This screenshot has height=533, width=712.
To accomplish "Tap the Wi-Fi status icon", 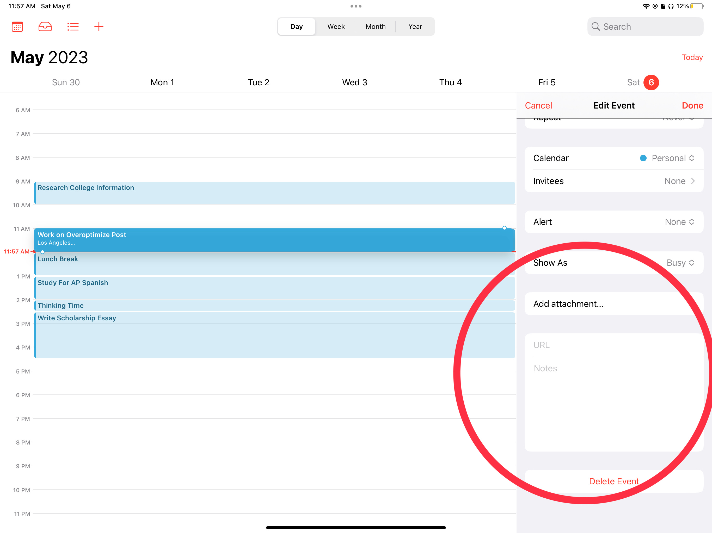I will pyautogui.click(x=646, y=6).
